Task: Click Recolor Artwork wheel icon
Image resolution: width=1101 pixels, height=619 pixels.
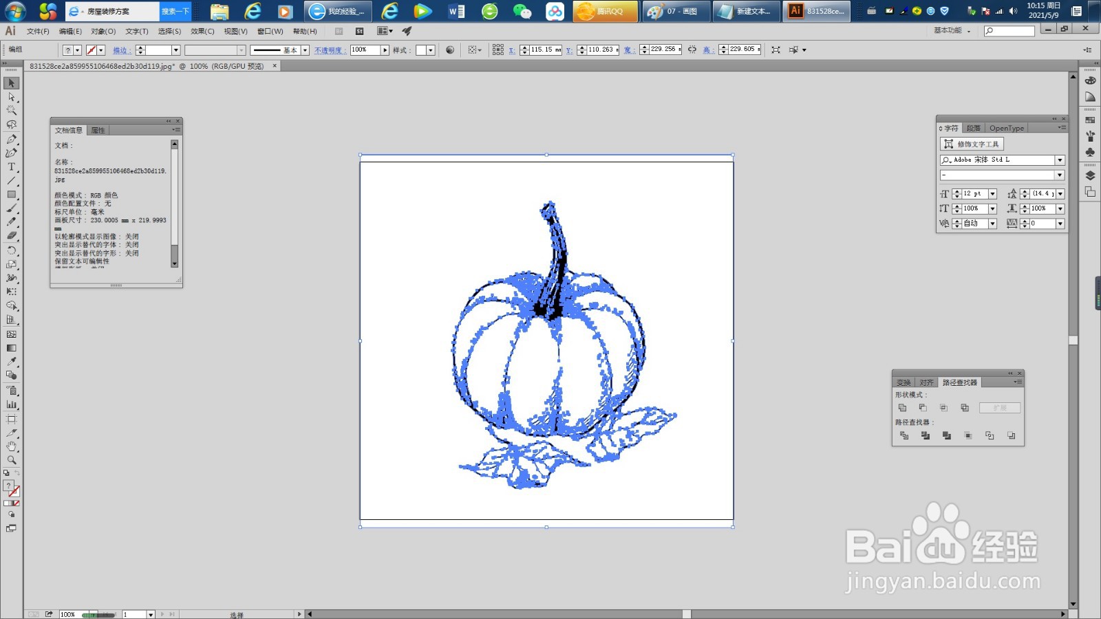Action: pyautogui.click(x=450, y=50)
